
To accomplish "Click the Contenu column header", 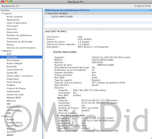I will point(21,10).
